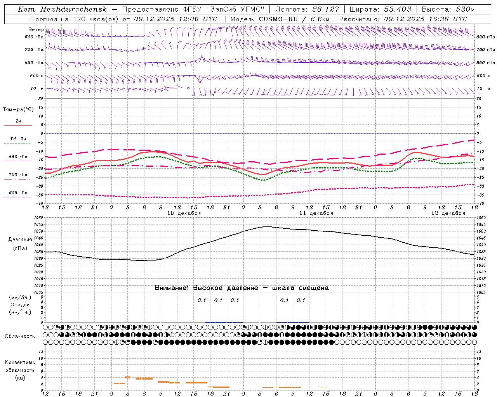Click the 12 декабря date label
The image size is (497, 397).
448,213
